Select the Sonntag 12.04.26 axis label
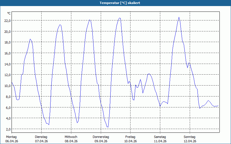Image resolution: width=231 pixels, height=144 pixels. coord(190,139)
